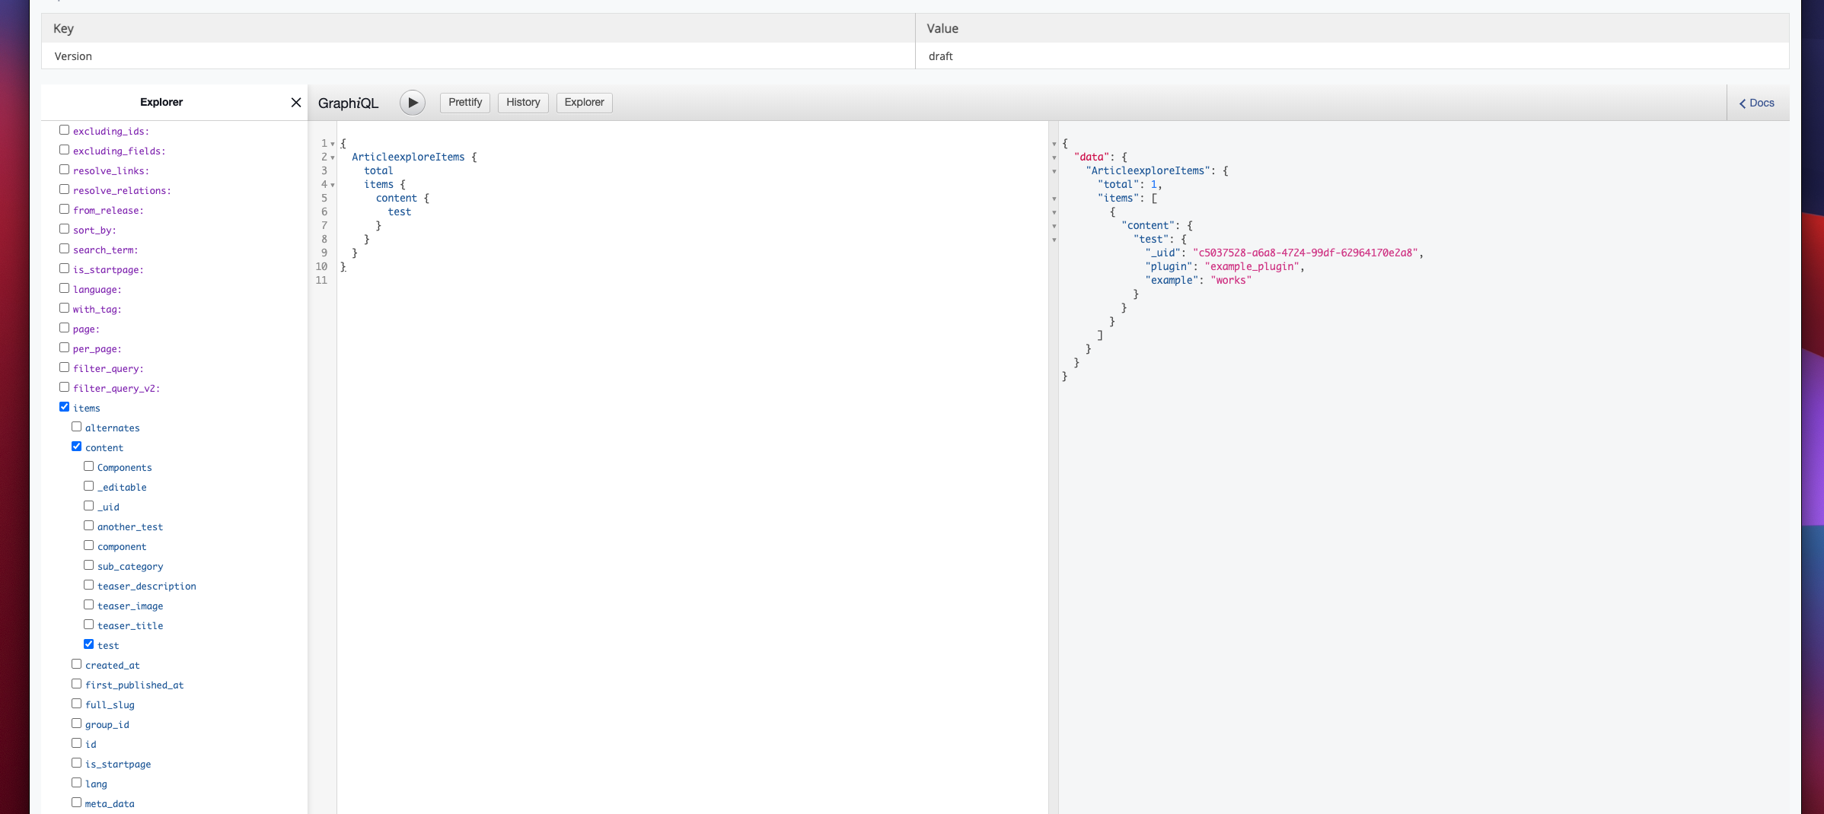Prettify the GraphQL query
Viewport: 1824px width, 814px height.
(464, 103)
